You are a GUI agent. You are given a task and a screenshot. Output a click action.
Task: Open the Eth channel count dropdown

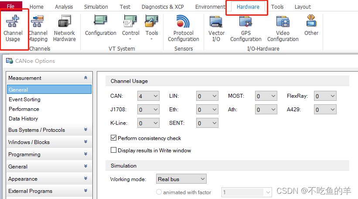click(x=207, y=110)
